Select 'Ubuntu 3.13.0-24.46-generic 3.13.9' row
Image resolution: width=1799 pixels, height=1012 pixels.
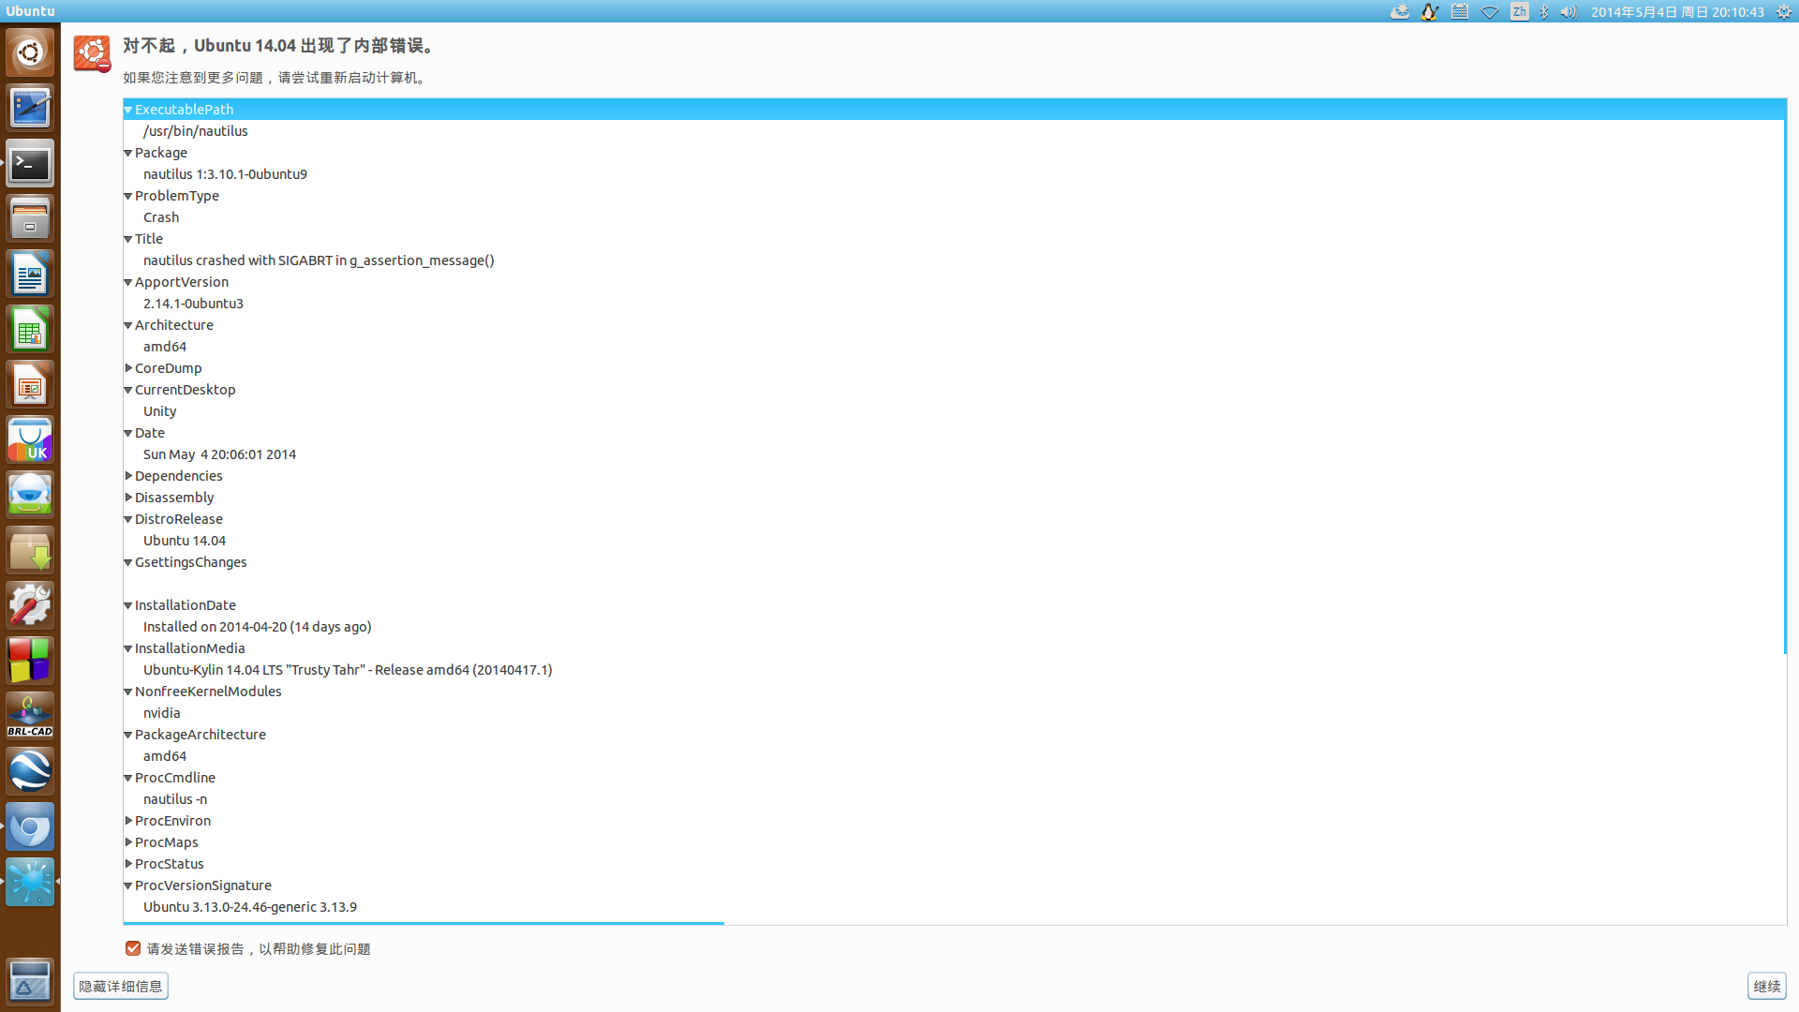953,907
